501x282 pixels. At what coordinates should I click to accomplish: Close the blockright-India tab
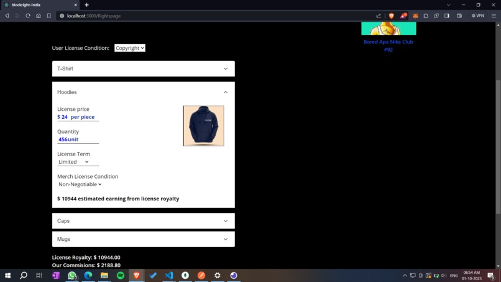tap(75, 5)
